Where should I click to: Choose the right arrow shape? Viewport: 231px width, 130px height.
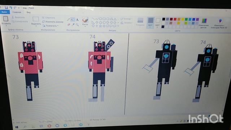tap(108, 22)
